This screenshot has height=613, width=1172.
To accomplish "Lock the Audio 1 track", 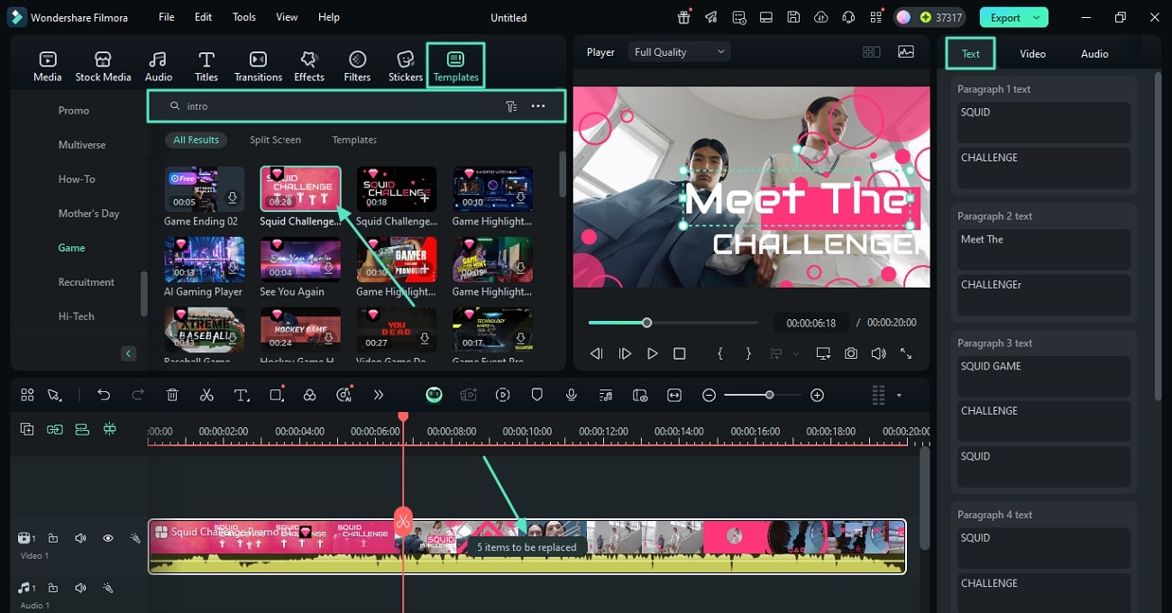I will click(53, 588).
